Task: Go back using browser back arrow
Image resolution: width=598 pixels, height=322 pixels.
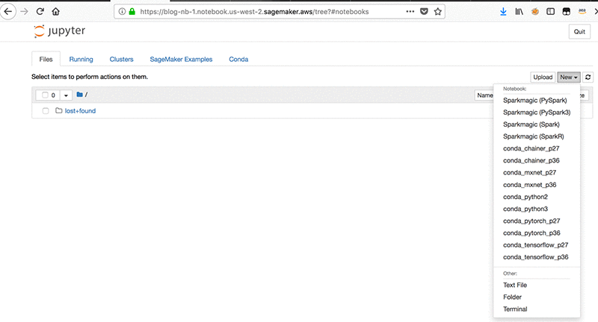Action: tap(7, 11)
